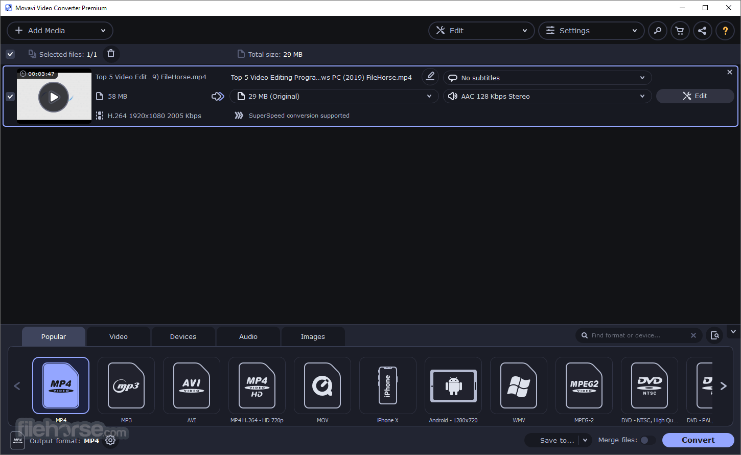Pick the MPEG-2 format preset
Viewport: 741px width, 455px height.
(x=584, y=385)
